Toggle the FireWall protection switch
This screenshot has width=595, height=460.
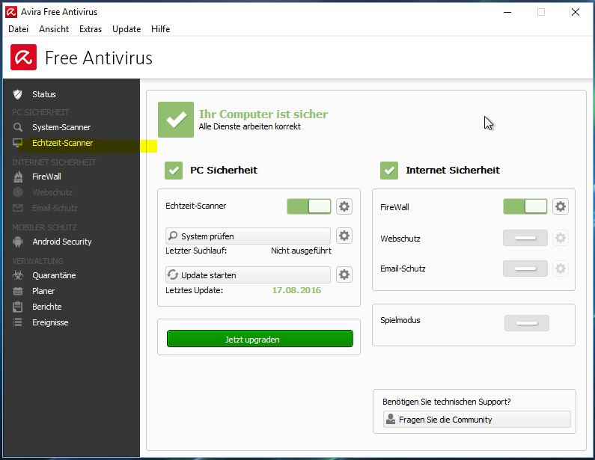click(x=525, y=206)
